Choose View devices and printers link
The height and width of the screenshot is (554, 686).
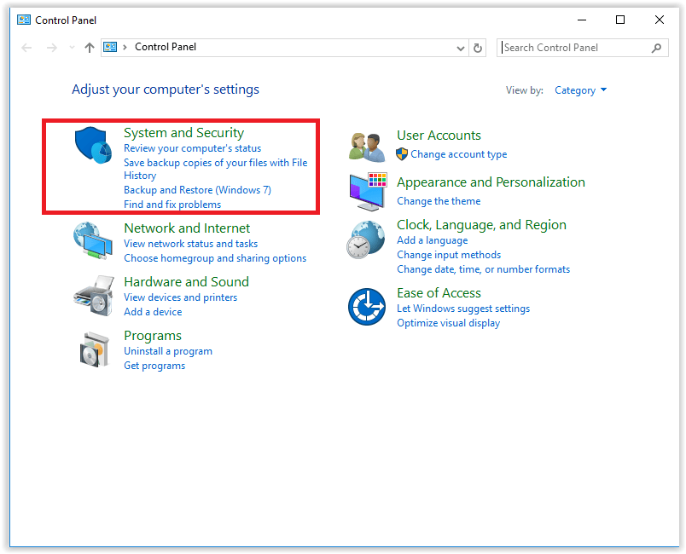180,297
